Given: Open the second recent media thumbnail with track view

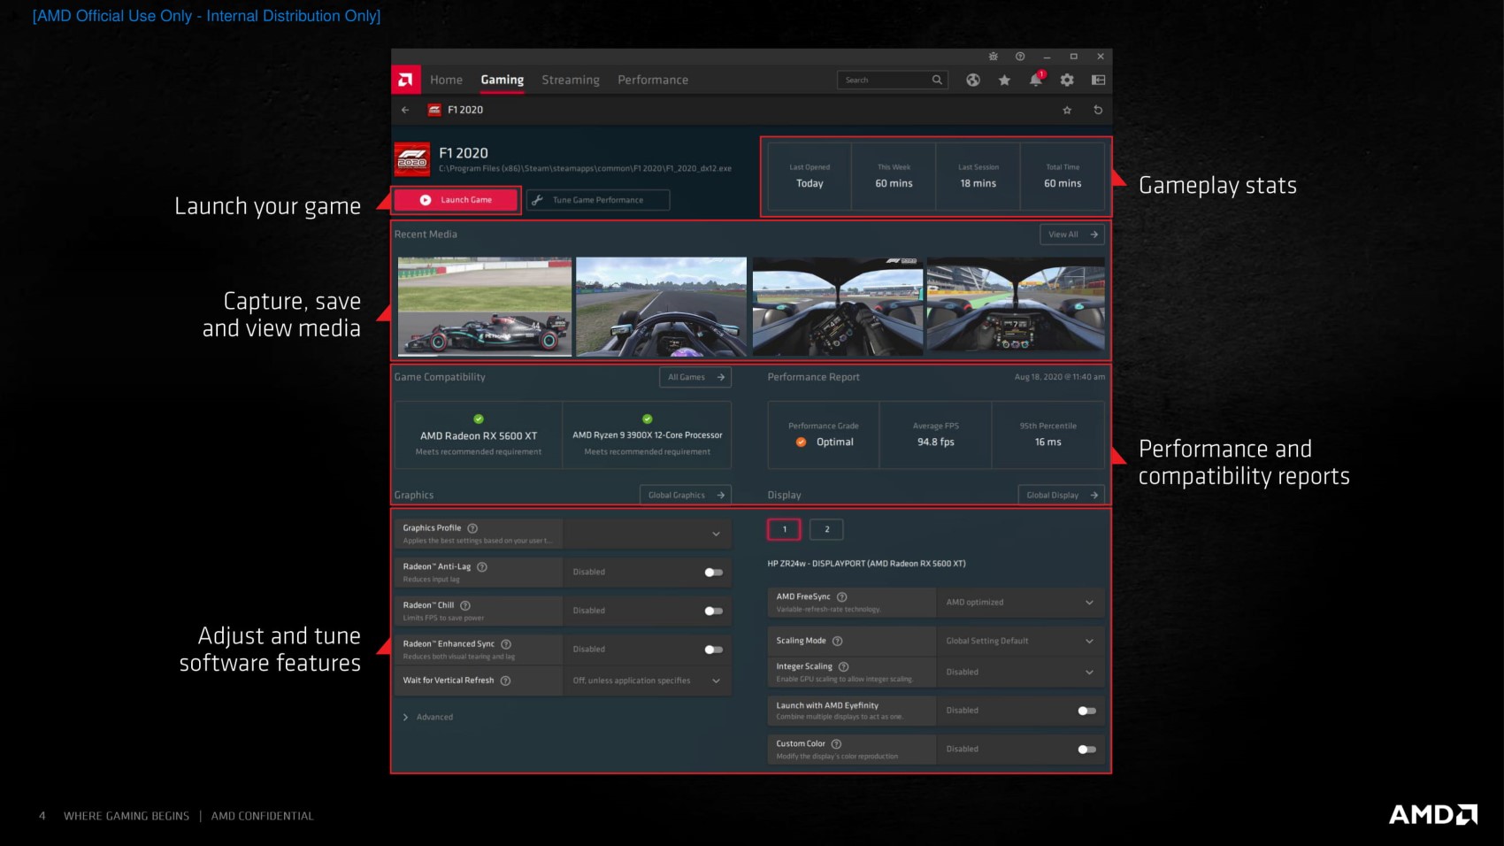Looking at the screenshot, I should click(661, 307).
